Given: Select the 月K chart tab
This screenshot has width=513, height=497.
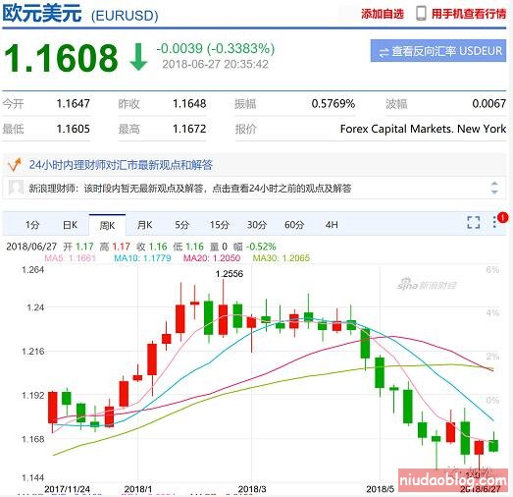Looking at the screenshot, I should click(144, 225).
